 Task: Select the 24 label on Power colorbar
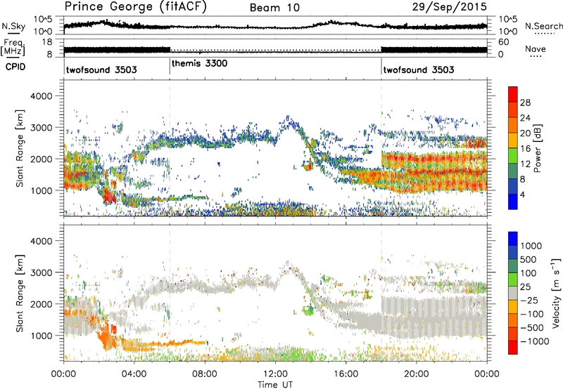[525, 118]
